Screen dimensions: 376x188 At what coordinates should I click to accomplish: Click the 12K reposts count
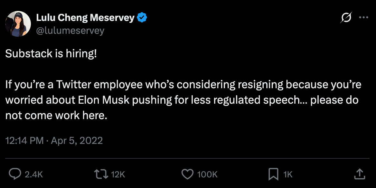(x=118, y=174)
